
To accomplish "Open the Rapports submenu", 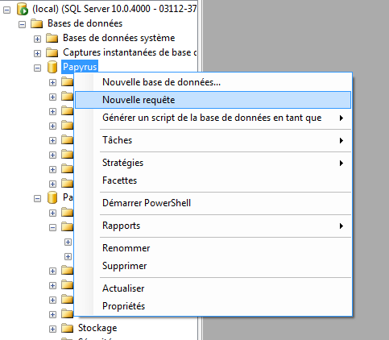I will click(213, 226).
